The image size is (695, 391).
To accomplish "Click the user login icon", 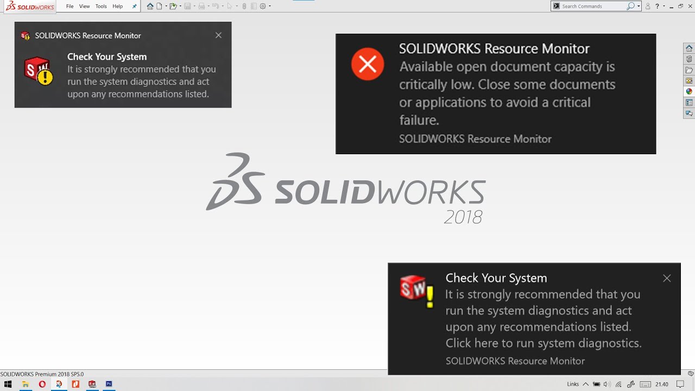I will coord(648,6).
